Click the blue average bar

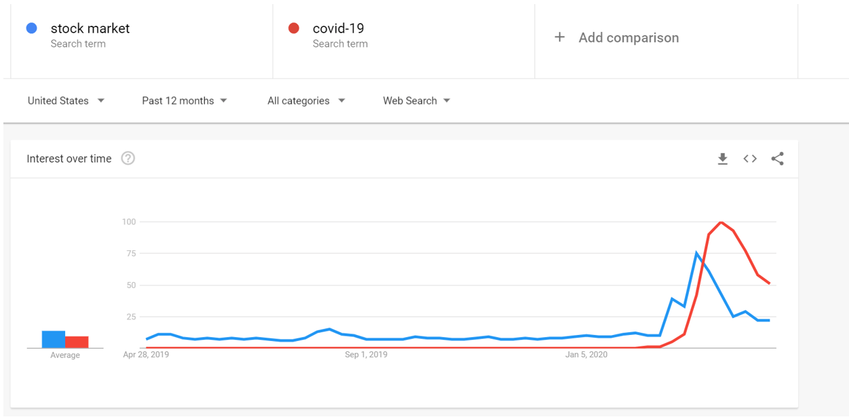point(54,340)
